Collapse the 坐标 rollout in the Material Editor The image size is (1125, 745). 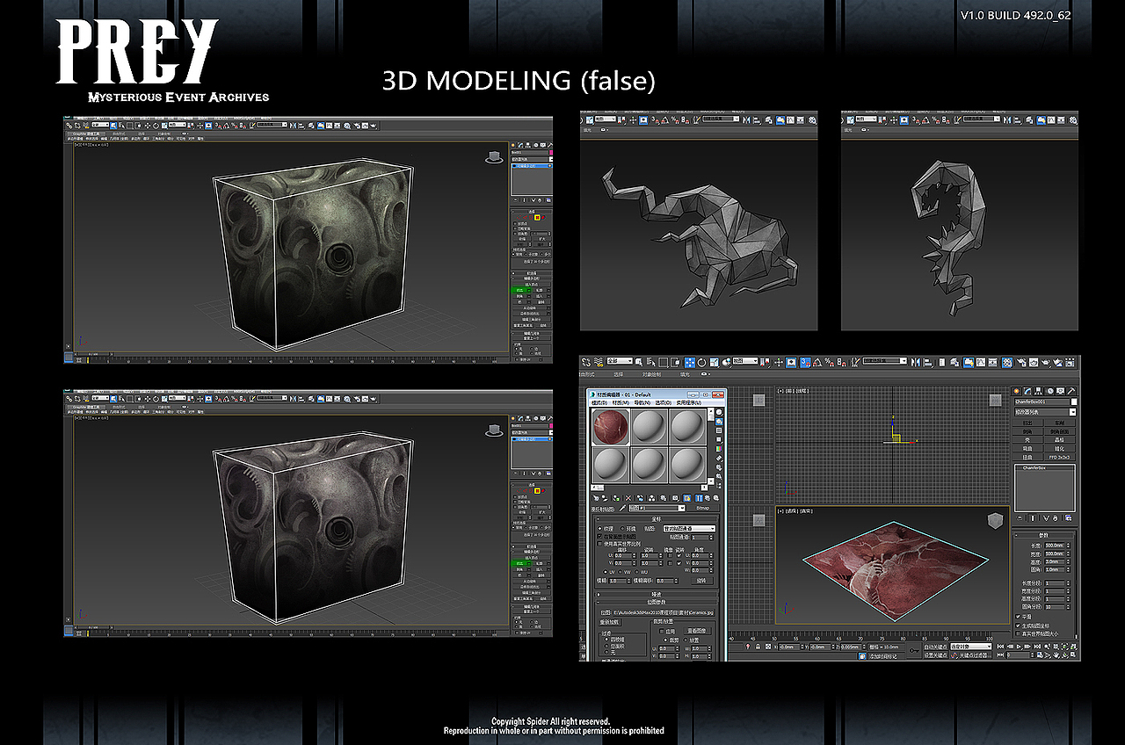657,518
